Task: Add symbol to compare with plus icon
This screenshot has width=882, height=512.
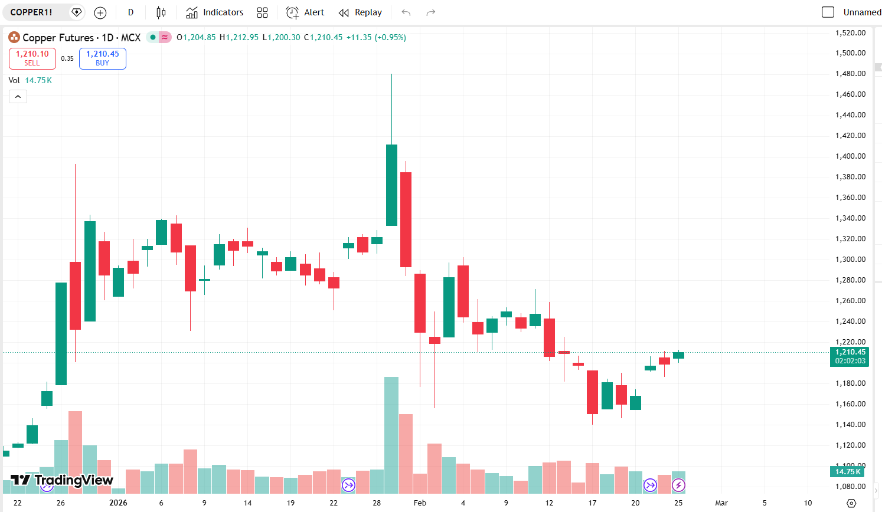Action: coord(100,12)
